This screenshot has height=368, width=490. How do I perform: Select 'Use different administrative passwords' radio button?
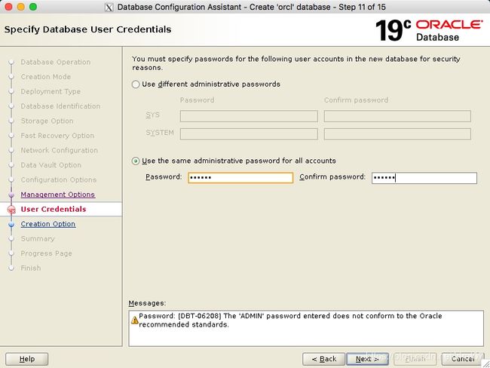pos(136,84)
